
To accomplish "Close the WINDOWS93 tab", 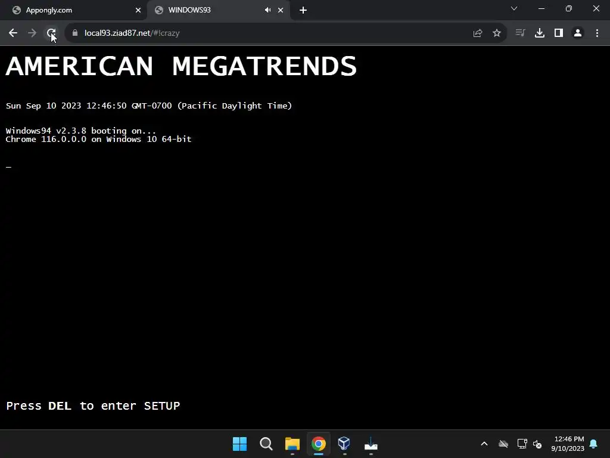I will click(x=281, y=10).
